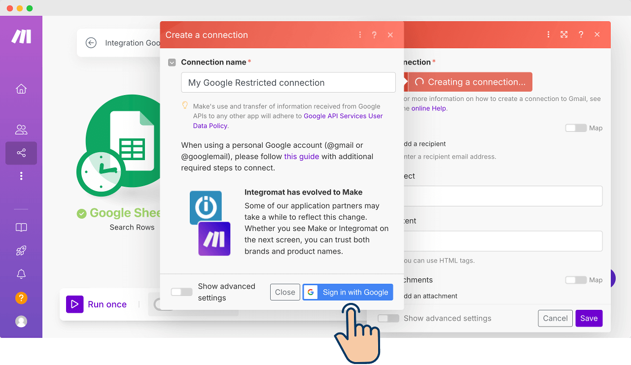This screenshot has width=631, height=365.
Task: Click the Cancel button in the Gmail panel
Action: click(555, 318)
